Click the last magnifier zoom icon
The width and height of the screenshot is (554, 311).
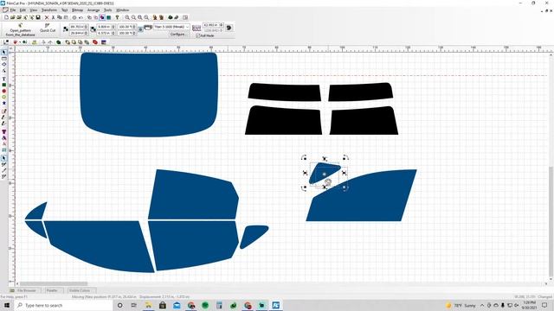tap(146, 17)
